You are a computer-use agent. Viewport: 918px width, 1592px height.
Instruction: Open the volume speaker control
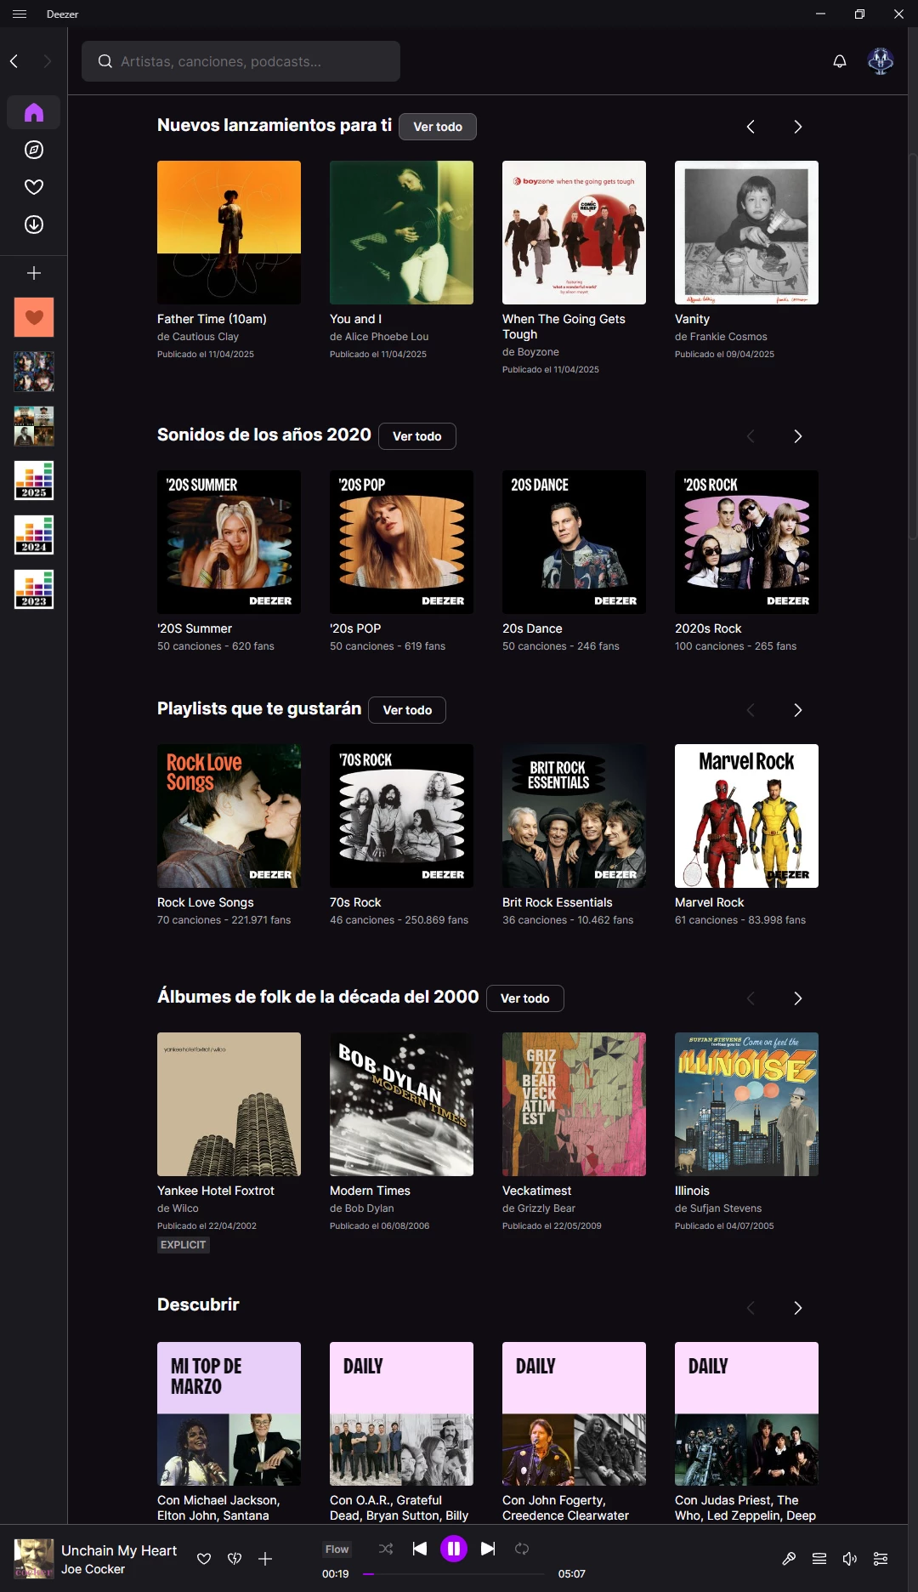coord(850,1559)
